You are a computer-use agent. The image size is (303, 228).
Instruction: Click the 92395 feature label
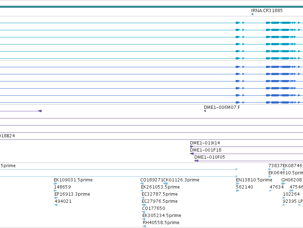(289, 201)
